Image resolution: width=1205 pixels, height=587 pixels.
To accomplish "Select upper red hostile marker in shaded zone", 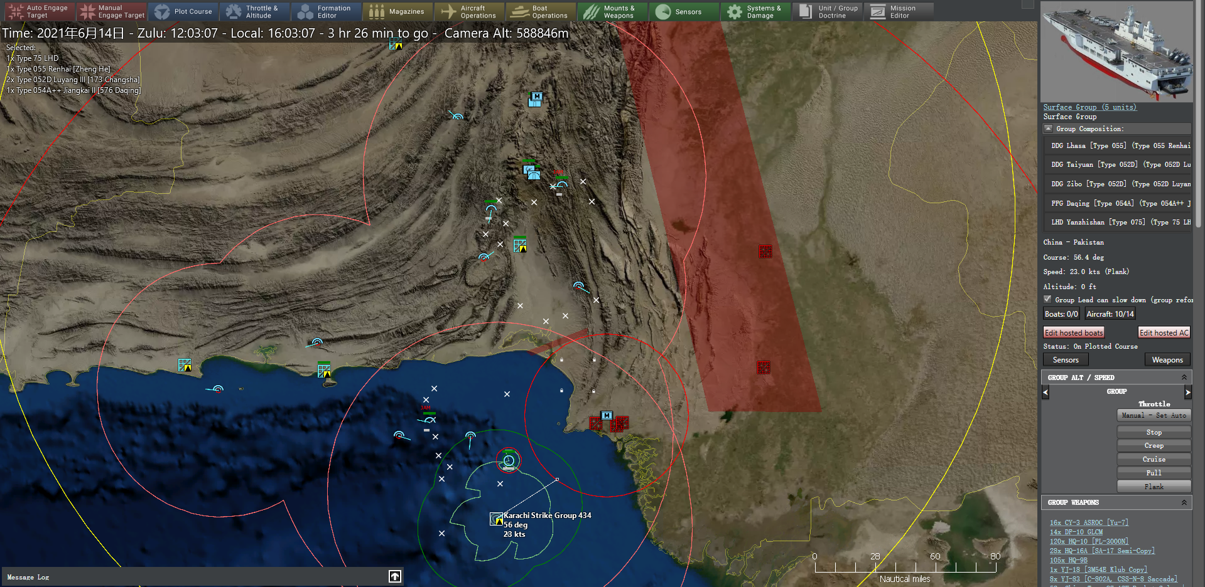I will pyautogui.click(x=765, y=251).
